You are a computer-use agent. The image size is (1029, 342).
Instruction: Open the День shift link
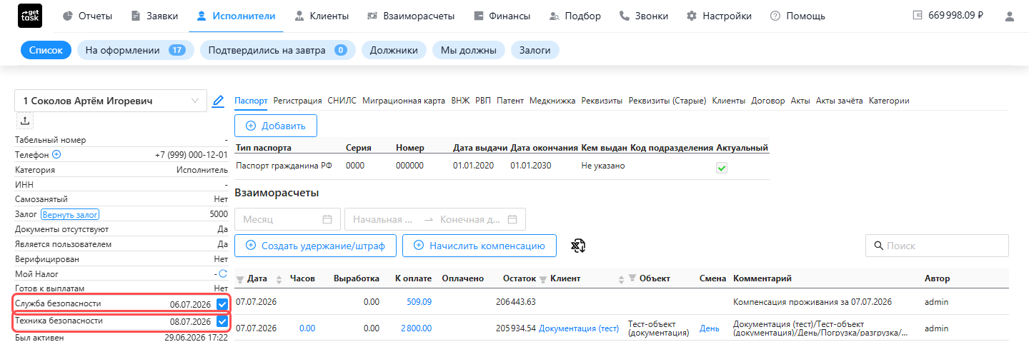click(710, 328)
